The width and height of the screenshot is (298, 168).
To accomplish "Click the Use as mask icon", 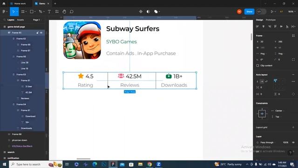I will tap(148, 12).
